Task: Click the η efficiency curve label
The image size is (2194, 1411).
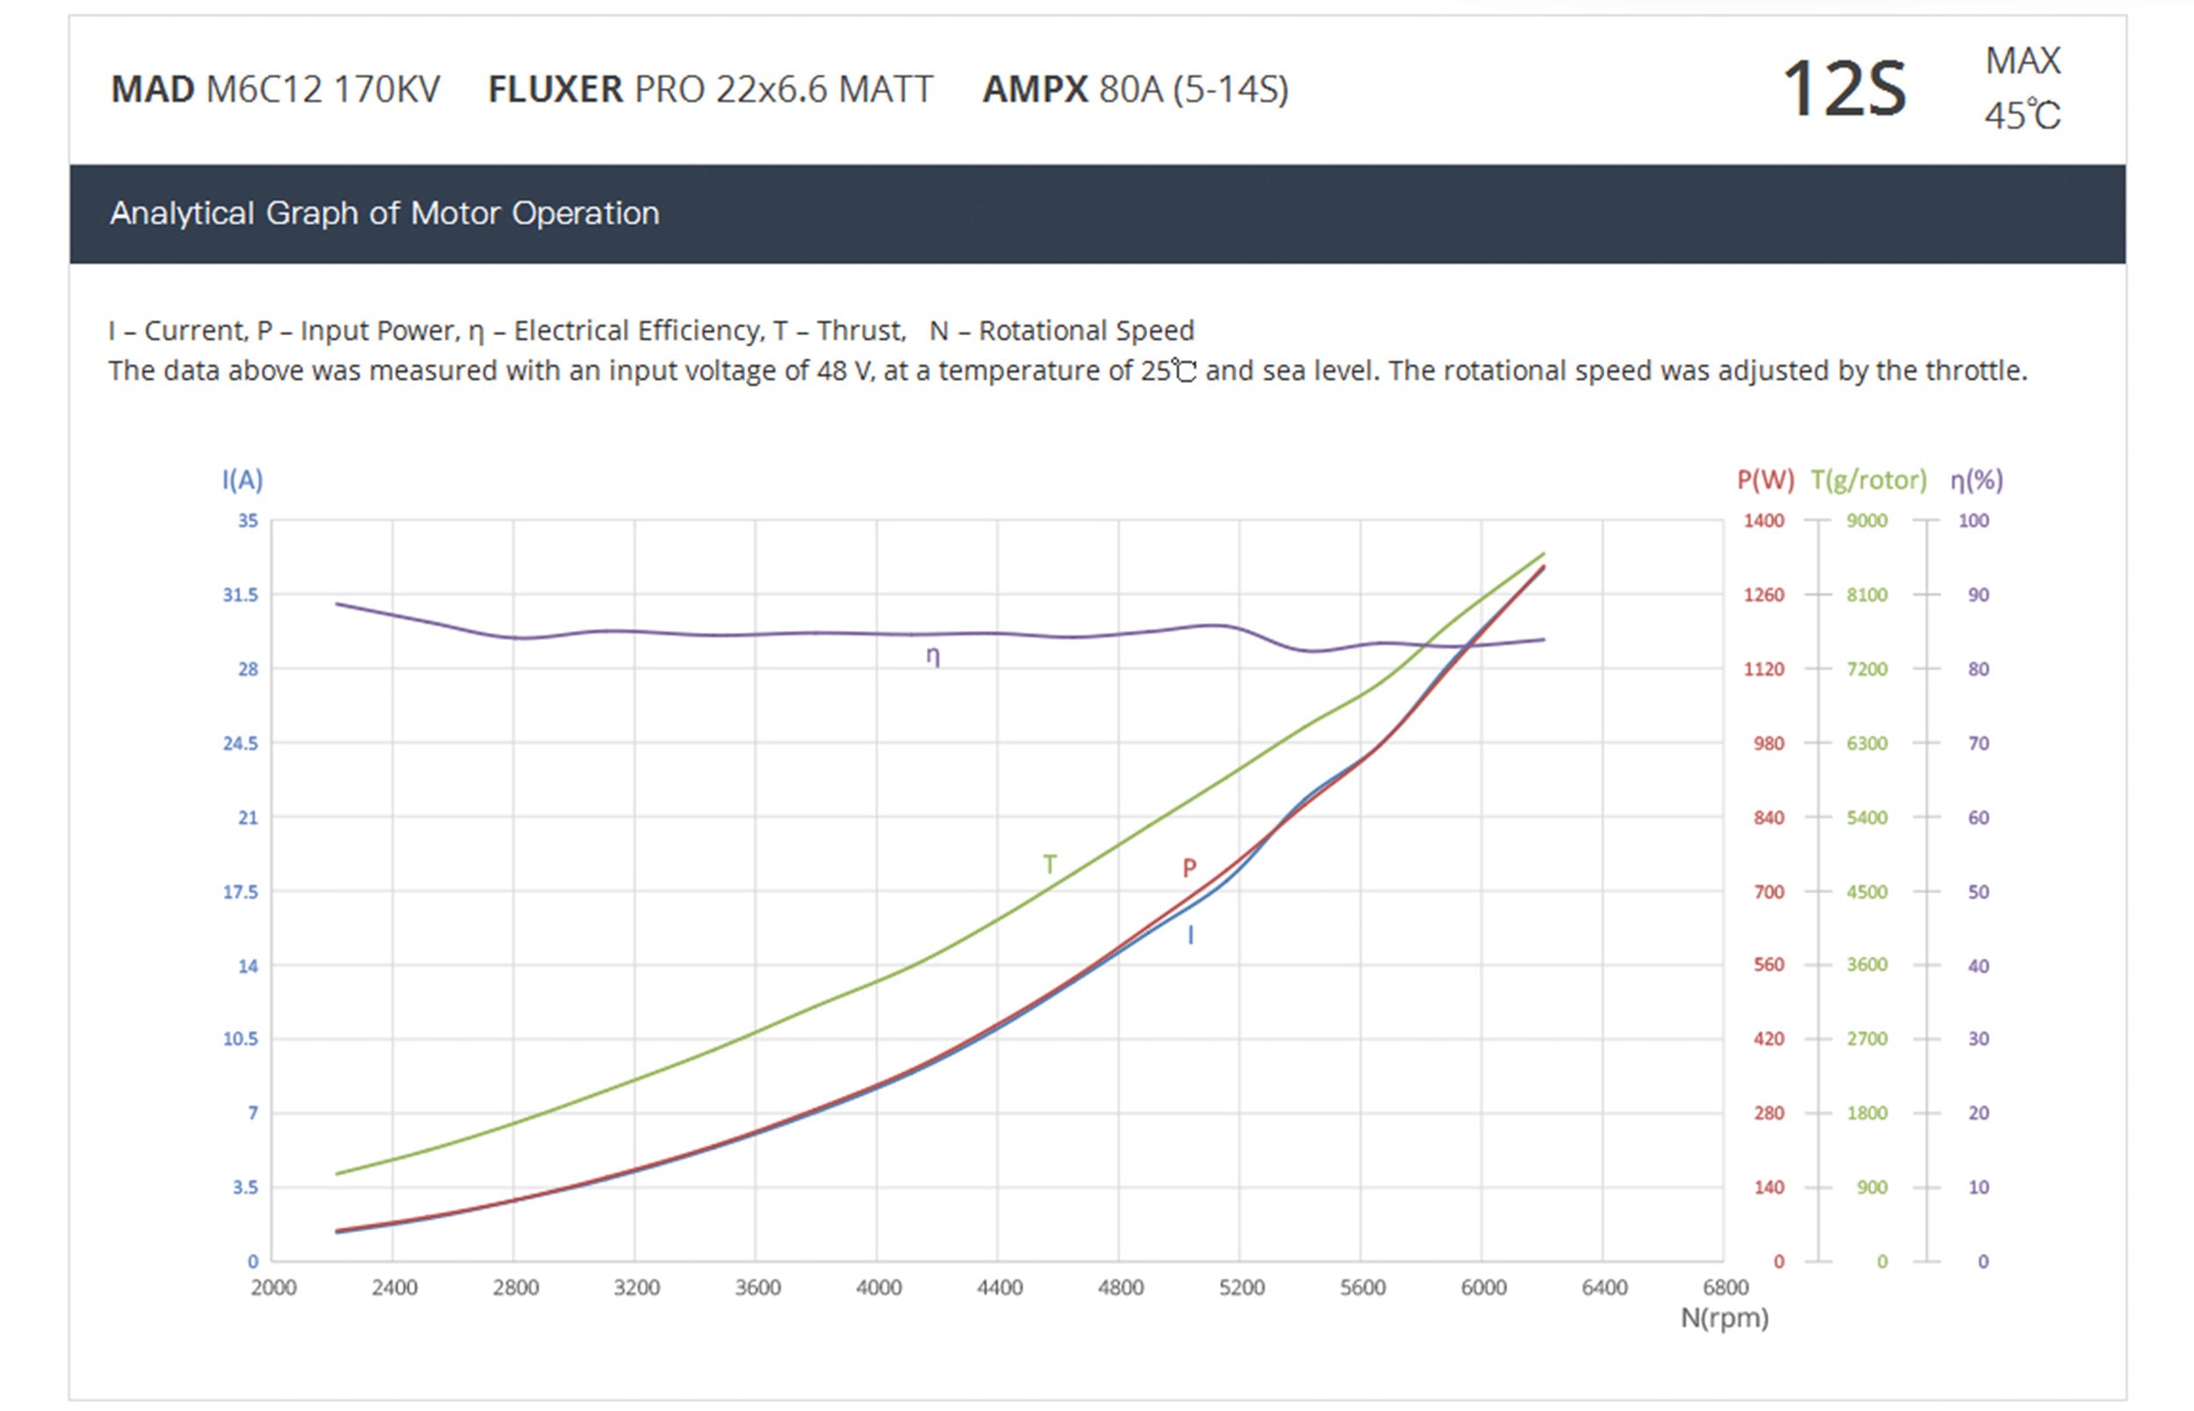Action: click(x=932, y=656)
